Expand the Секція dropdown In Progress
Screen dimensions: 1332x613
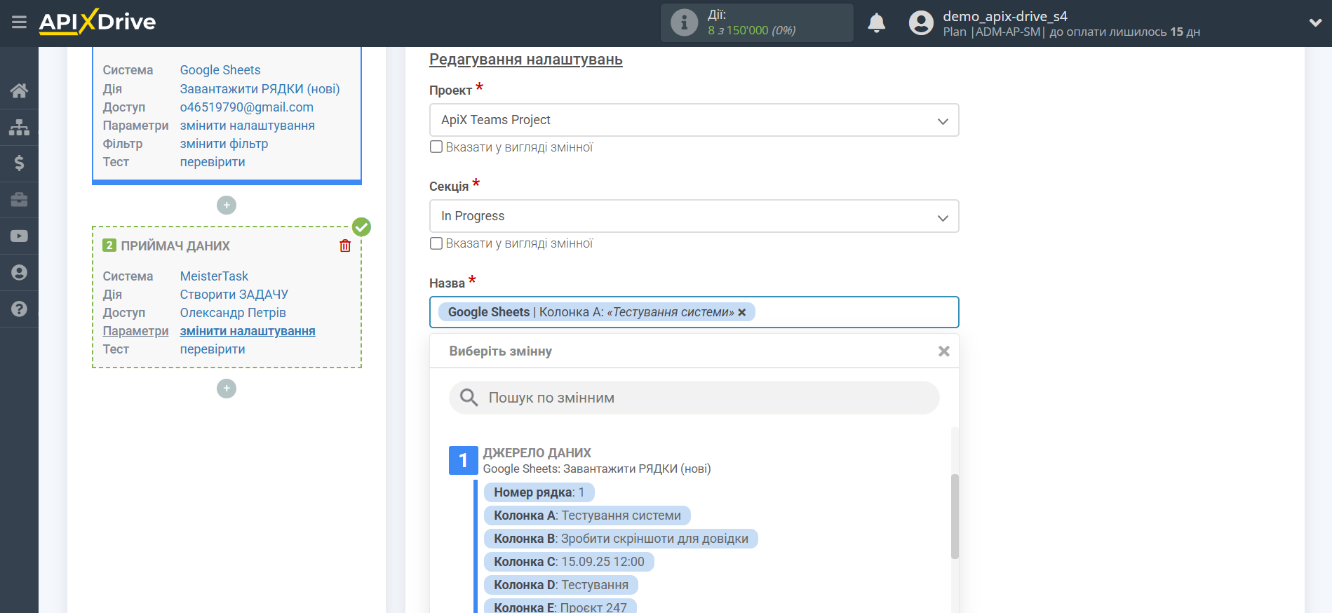693,217
